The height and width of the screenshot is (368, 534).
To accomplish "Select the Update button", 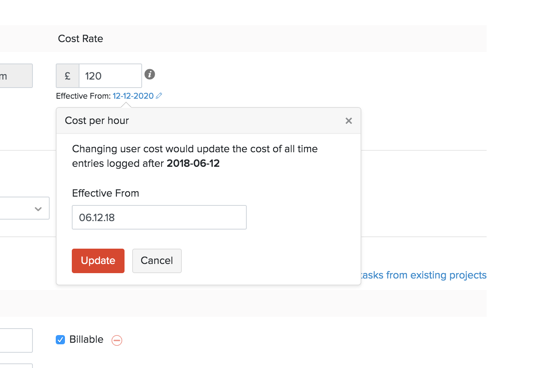I will [x=98, y=261].
